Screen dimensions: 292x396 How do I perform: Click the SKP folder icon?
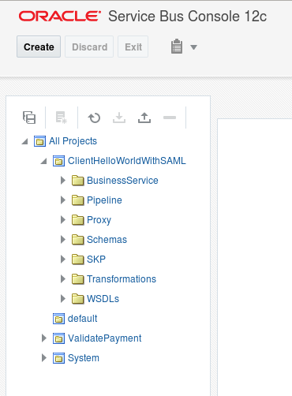click(x=78, y=260)
